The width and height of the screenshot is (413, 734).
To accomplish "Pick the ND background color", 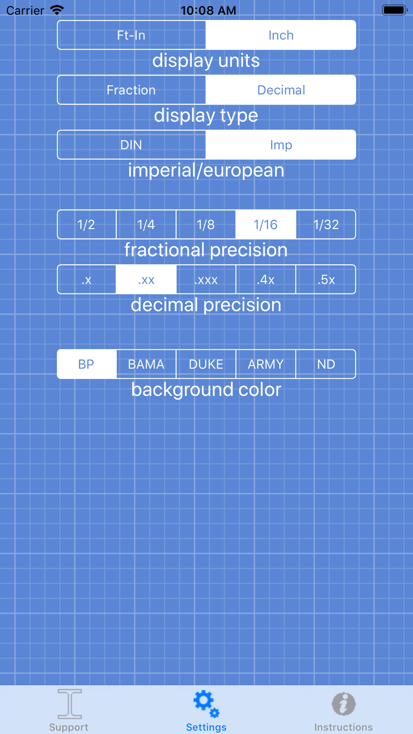I will [326, 364].
